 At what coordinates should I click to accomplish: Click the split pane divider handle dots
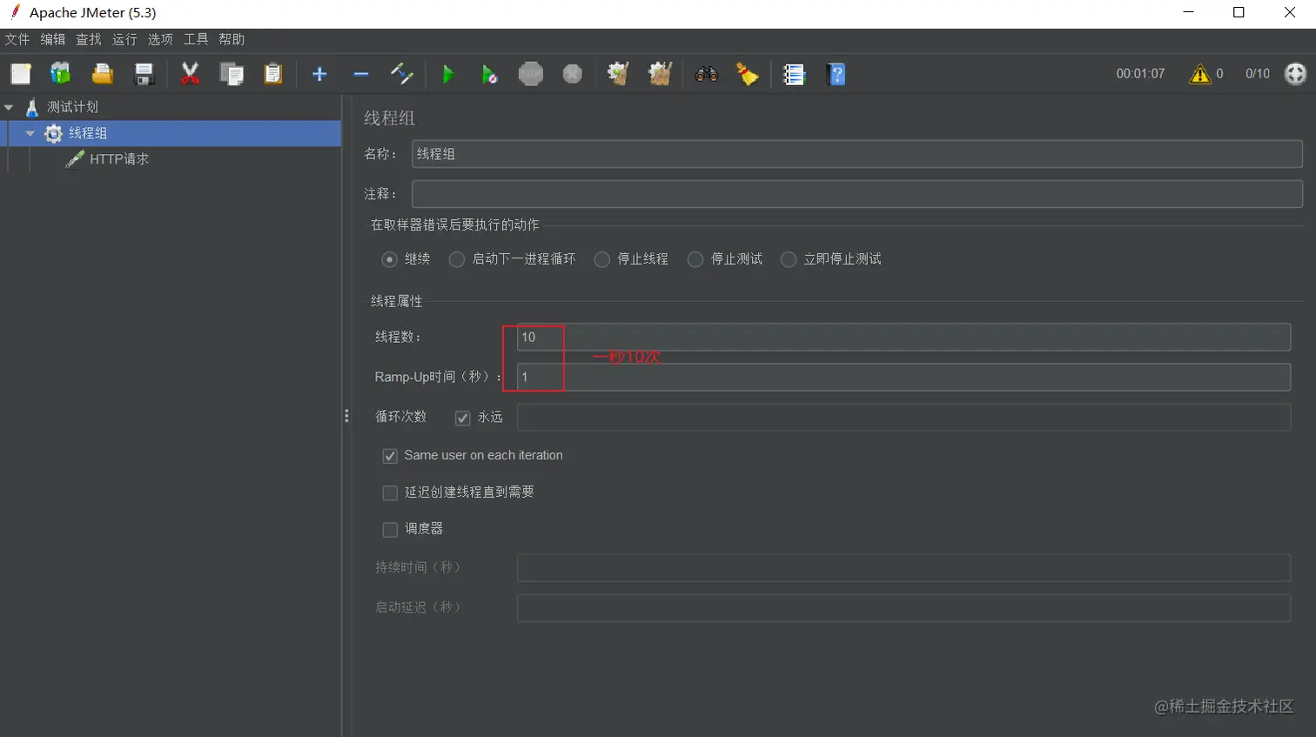(x=346, y=416)
